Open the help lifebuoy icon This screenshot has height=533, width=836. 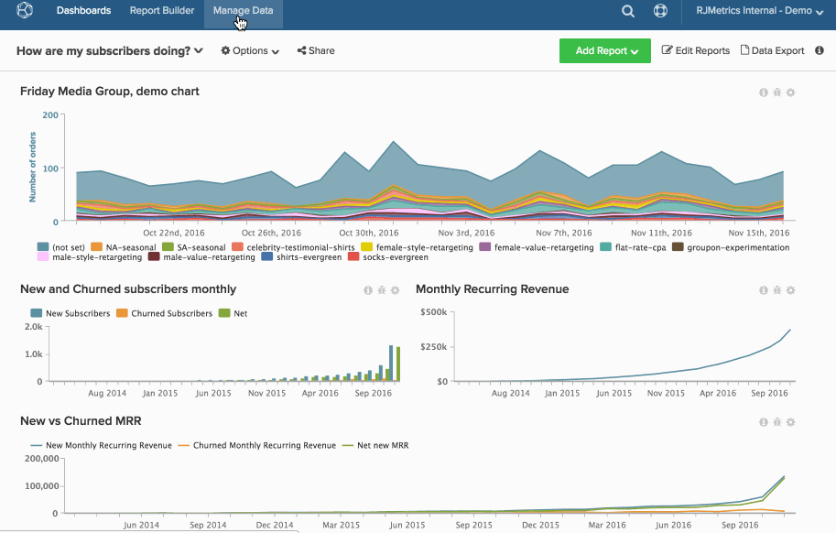[660, 12]
